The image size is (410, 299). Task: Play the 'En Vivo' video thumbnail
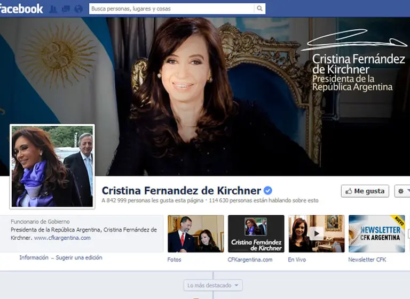(317, 234)
